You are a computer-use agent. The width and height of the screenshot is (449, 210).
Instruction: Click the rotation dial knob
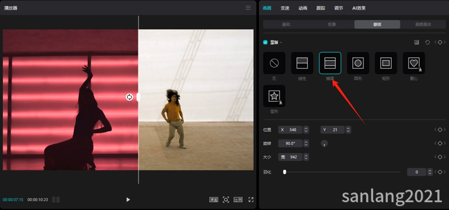[x=324, y=144]
